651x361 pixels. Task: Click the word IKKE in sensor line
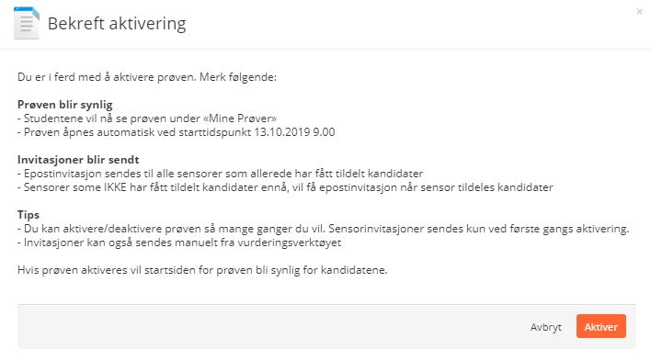tap(115, 187)
